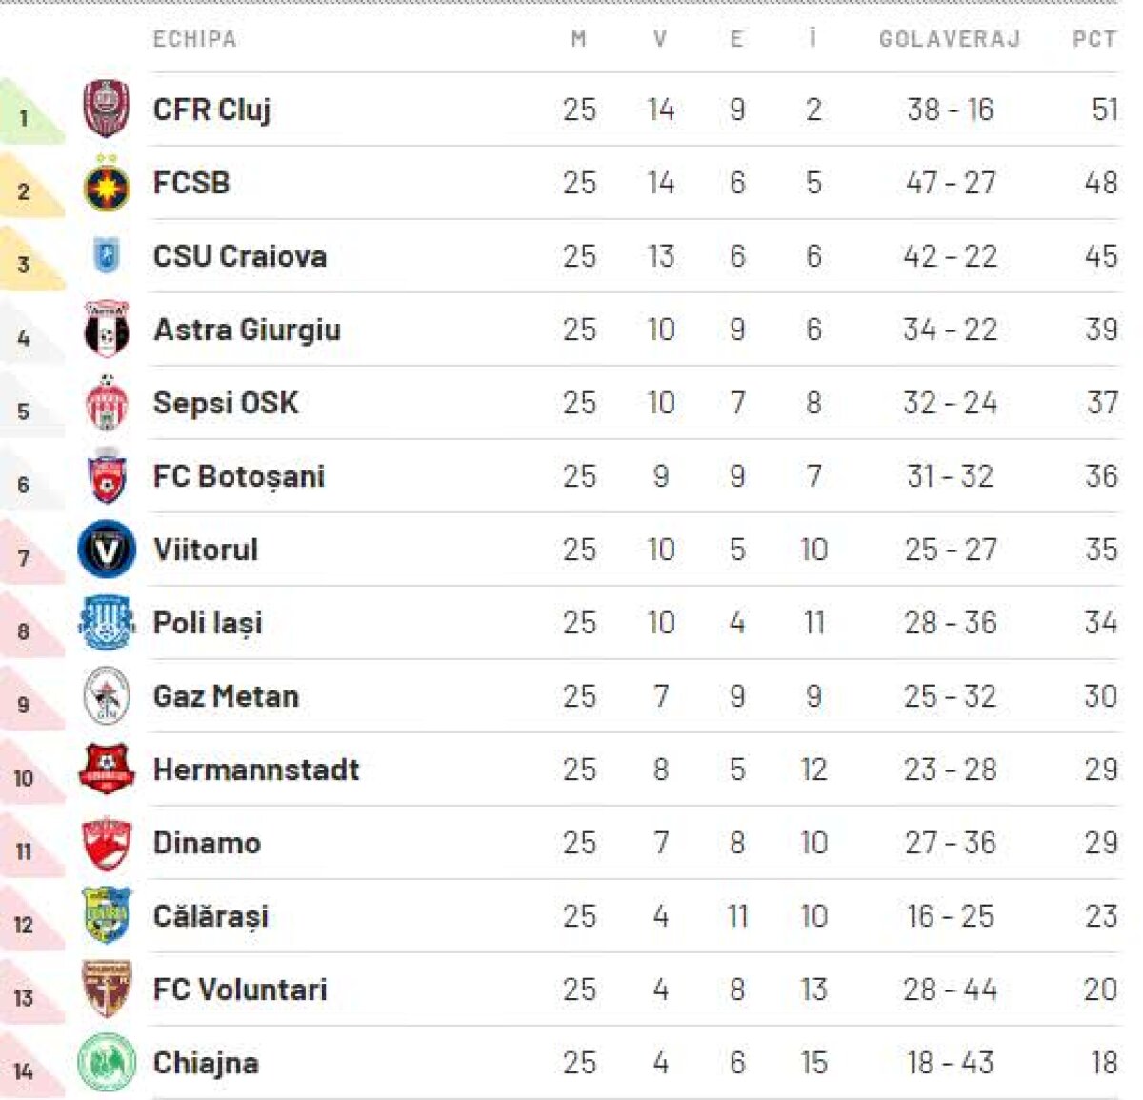The width and height of the screenshot is (1143, 1100).
Task: Click the Astra Giurgiu club crest
Action: (x=106, y=330)
